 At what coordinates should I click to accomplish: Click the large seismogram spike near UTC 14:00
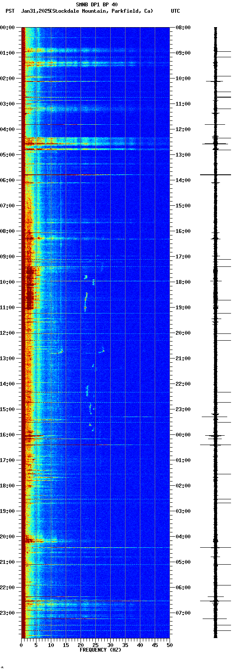click(x=216, y=175)
